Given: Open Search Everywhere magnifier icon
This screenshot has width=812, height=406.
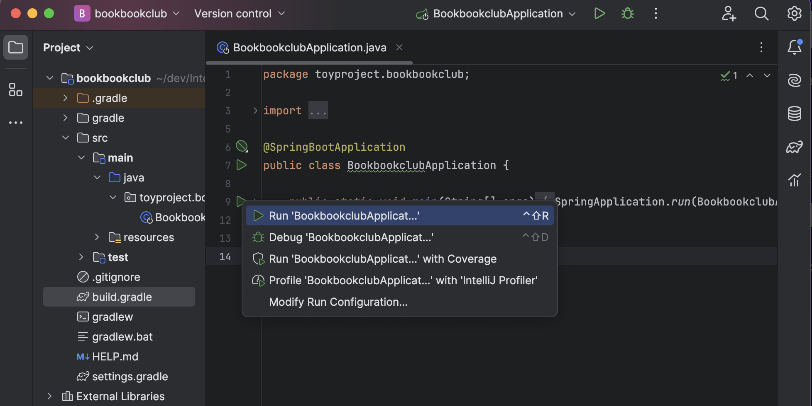Looking at the screenshot, I should (x=761, y=14).
